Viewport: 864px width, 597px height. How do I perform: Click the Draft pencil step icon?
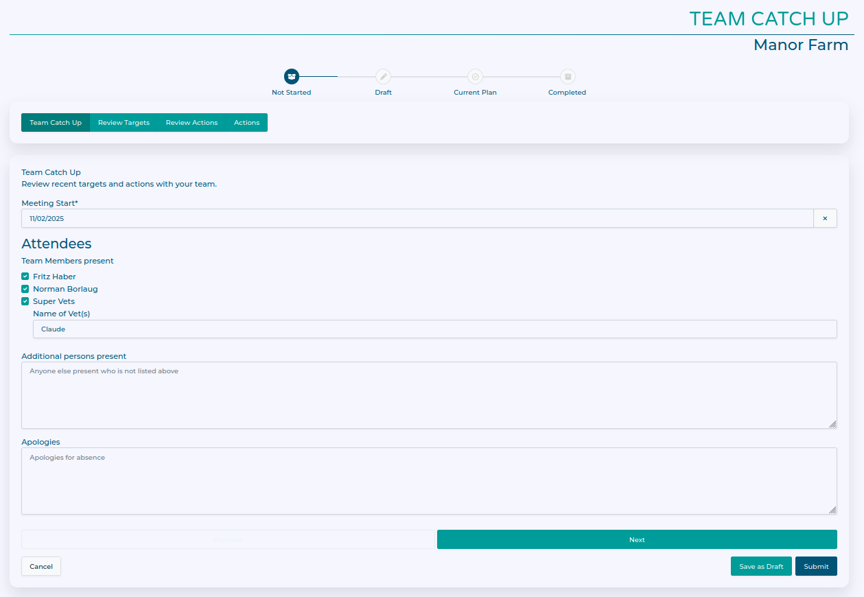tap(383, 76)
